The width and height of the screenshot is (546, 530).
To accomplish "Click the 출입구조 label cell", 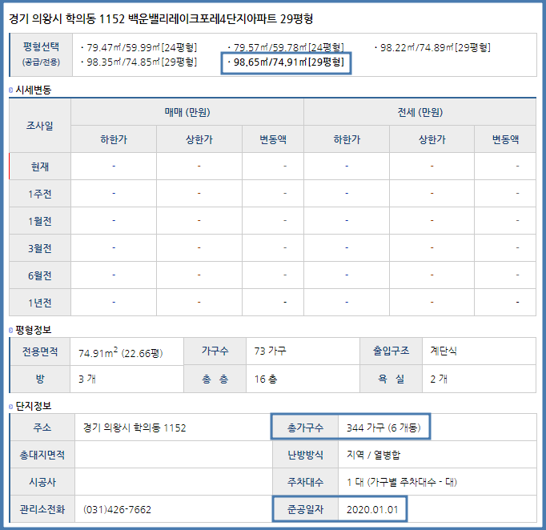I will pyautogui.click(x=391, y=351).
